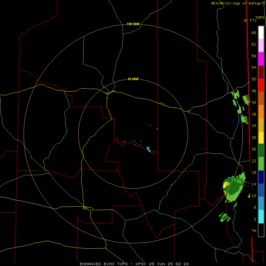Click the medium blue legend swatch near 10
The width and height of the screenshot is (266, 266).
click(x=261, y=190)
